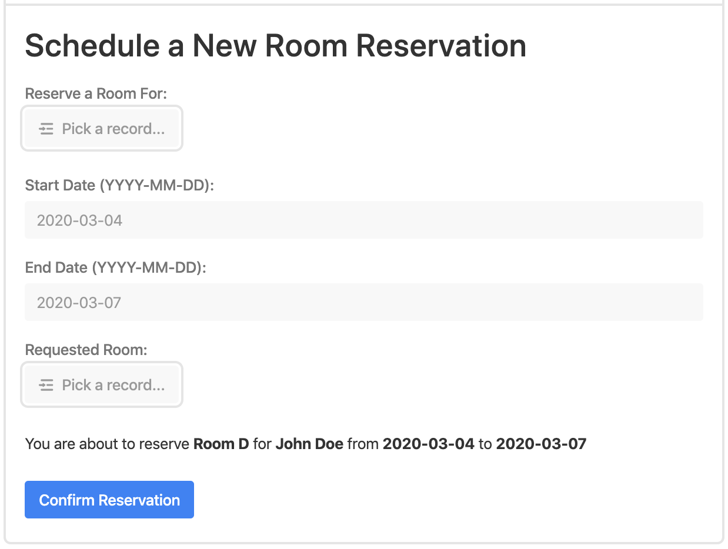Viewport: 728px width, 549px height.
Task: Click the record picker icon under Reserve a Room For
Action: click(46, 129)
